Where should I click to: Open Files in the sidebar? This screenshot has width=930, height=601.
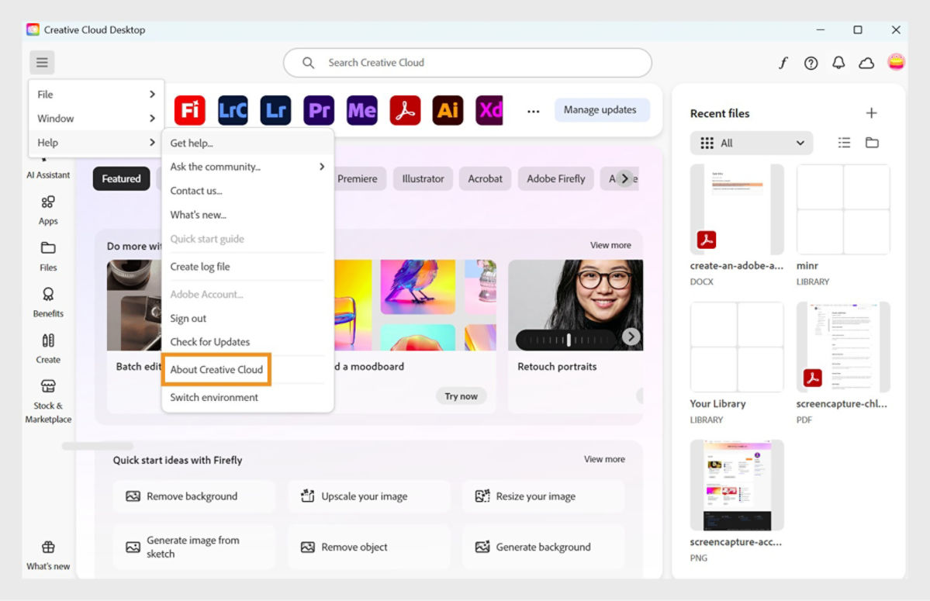(x=48, y=257)
